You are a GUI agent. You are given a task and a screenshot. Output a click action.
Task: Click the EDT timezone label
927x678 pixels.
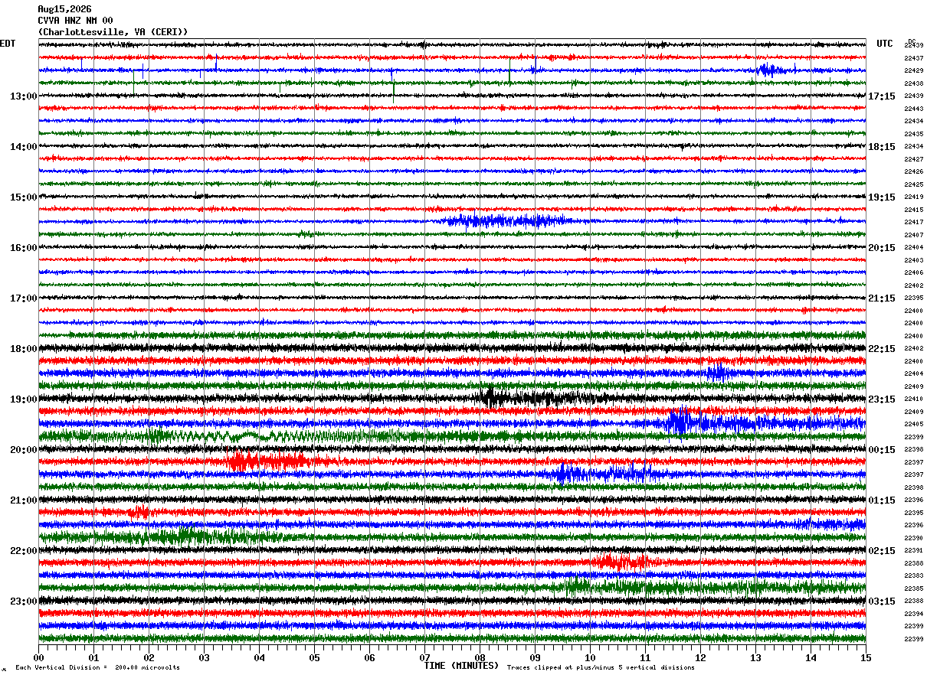[x=8, y=44]
